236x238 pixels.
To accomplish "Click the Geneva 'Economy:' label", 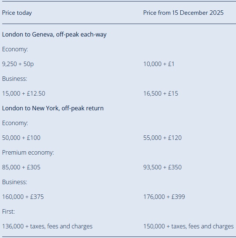I will click(x=15, y=49).
